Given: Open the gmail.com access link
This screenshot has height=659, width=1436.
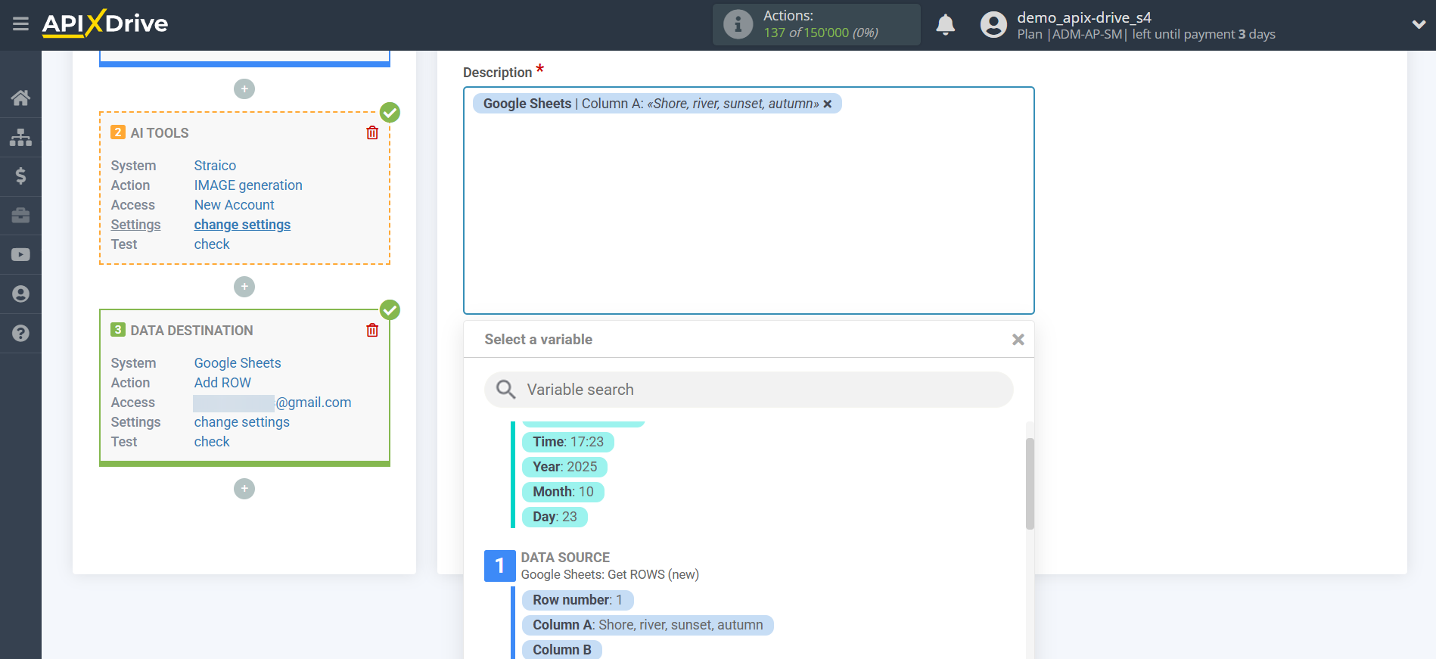Looking at the screenshot, I should point(272,403).
